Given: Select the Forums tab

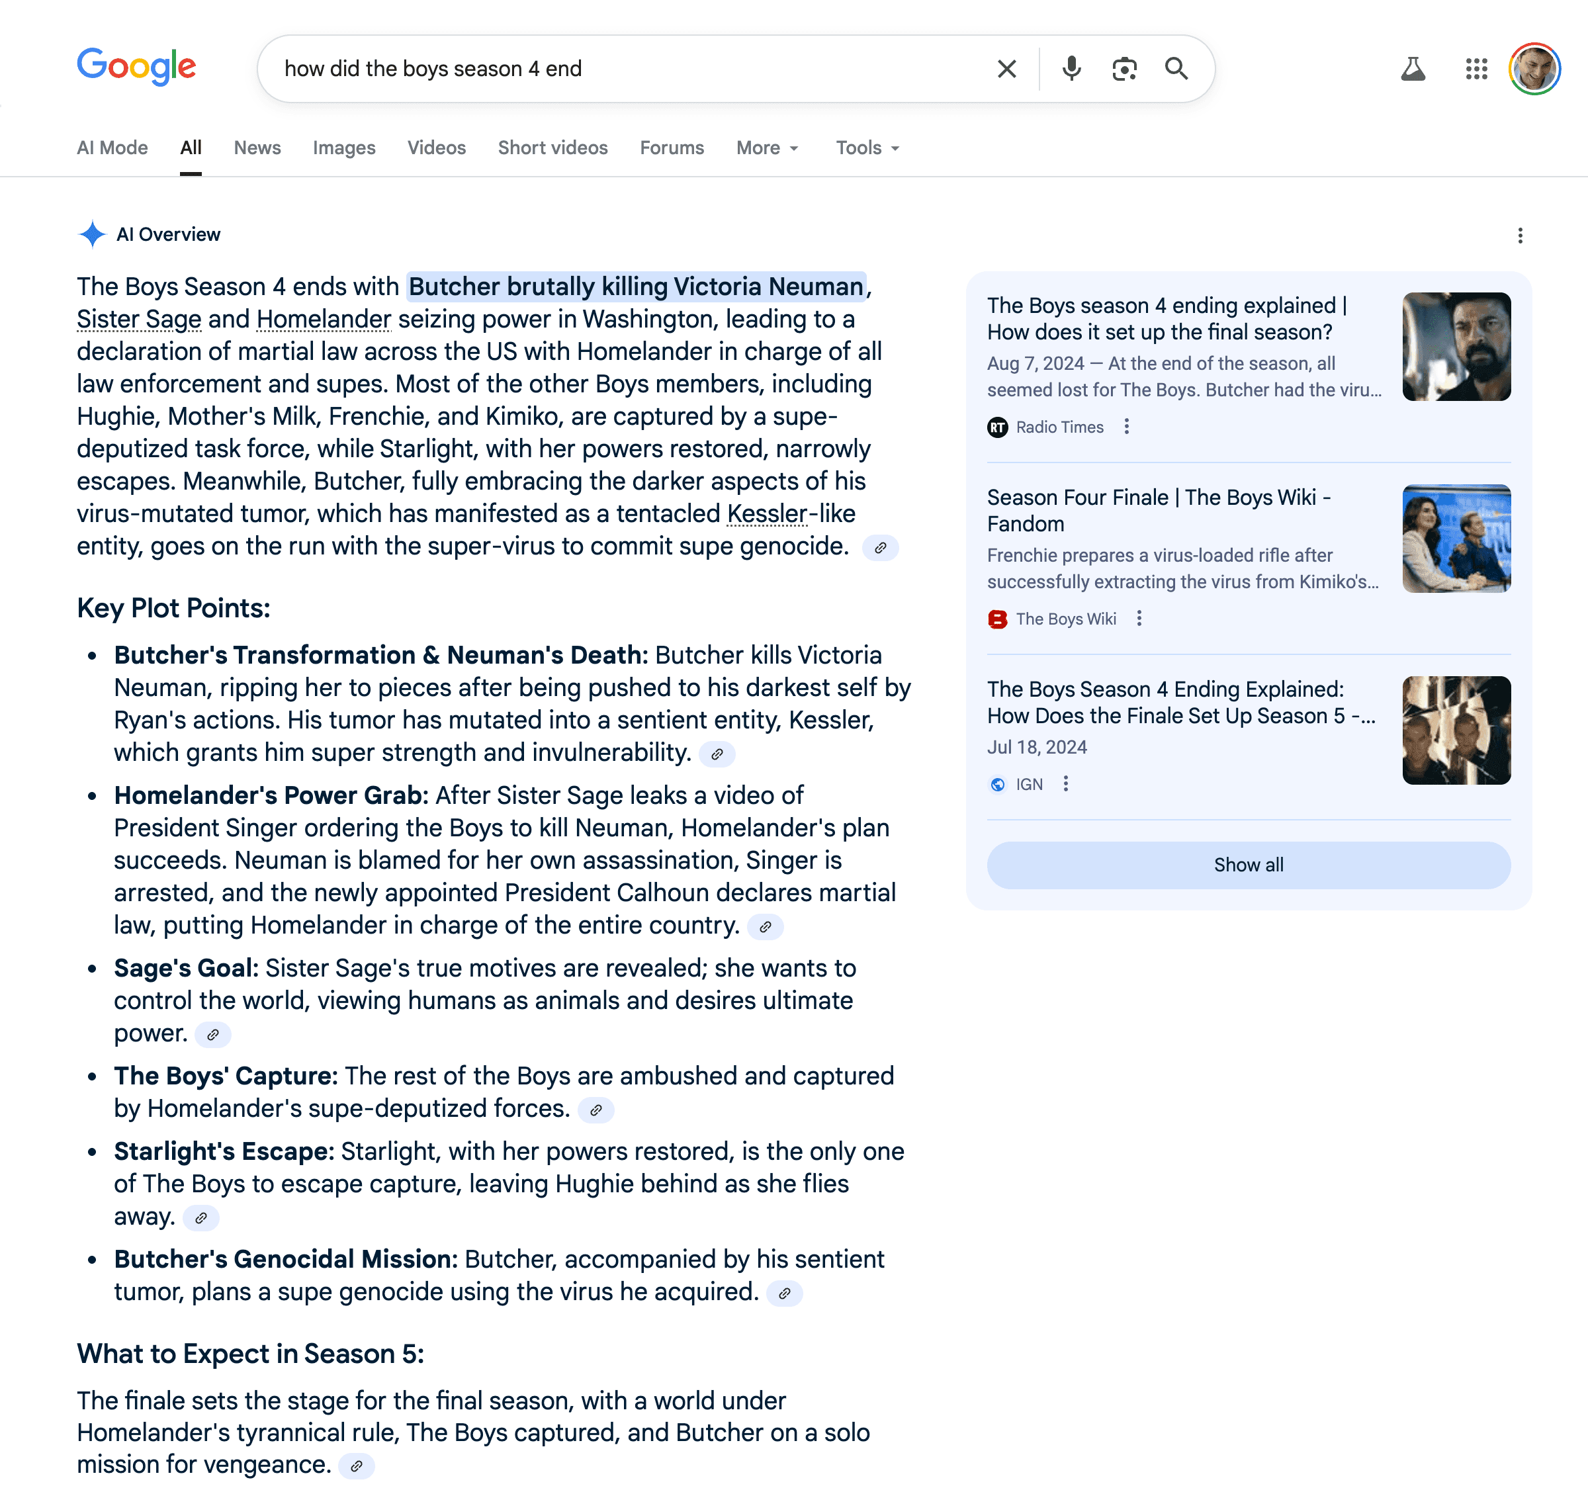Looking at the screenshot, I should click(672, 148).
